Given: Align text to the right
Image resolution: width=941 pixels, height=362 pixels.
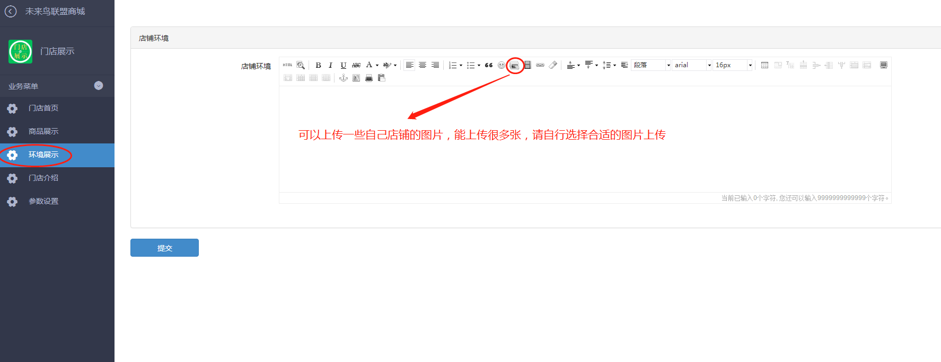Looking at the screenshot, I should click(435, 65).
